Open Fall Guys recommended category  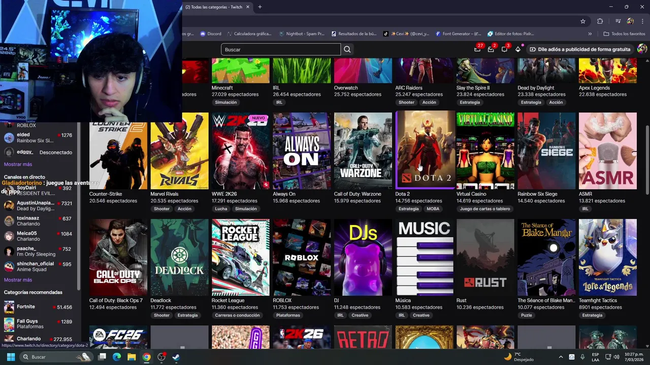39,323
